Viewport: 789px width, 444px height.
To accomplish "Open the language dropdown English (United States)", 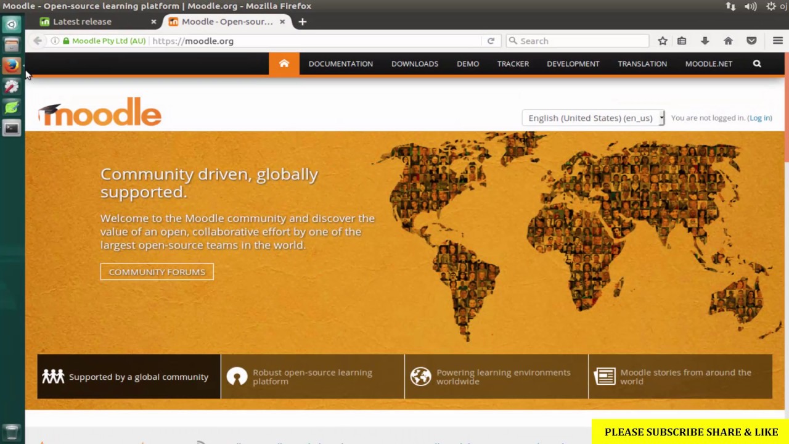I will coord(593,118).
